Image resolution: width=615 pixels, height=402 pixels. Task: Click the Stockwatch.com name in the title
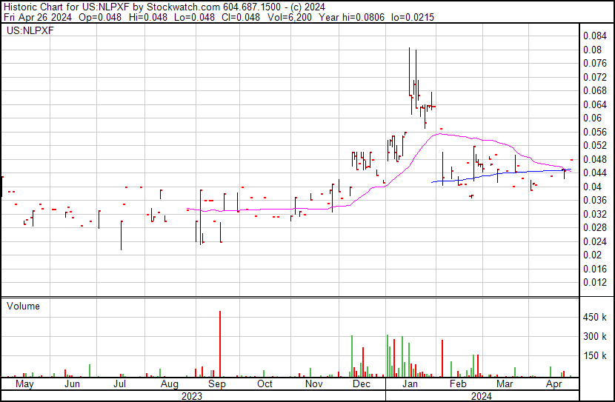[x=183, y=7]
